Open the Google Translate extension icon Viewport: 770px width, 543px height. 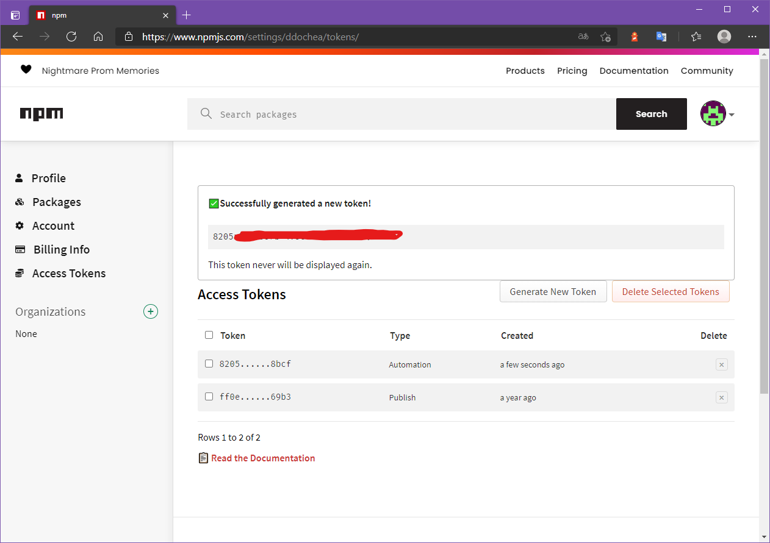coord(661,37)
